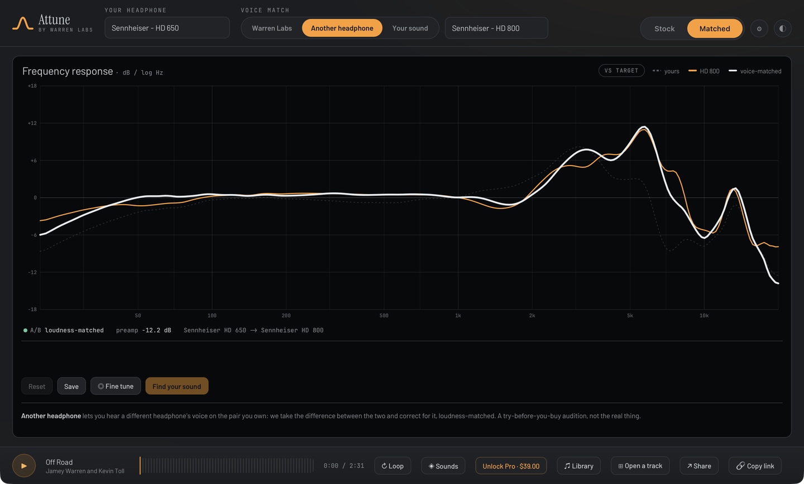Share the current voice match

tap(699, 466)
